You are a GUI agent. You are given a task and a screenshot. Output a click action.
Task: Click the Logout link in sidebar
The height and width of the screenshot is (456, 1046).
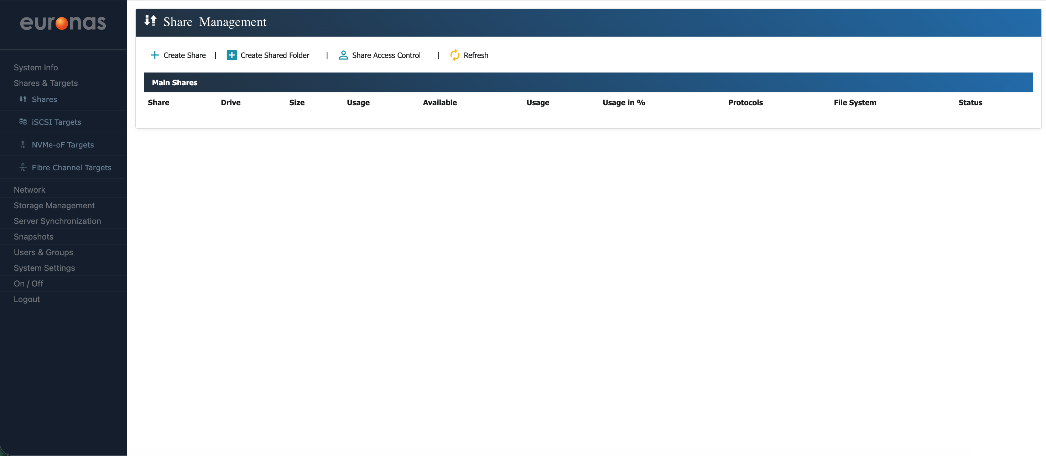coord(27,299)
